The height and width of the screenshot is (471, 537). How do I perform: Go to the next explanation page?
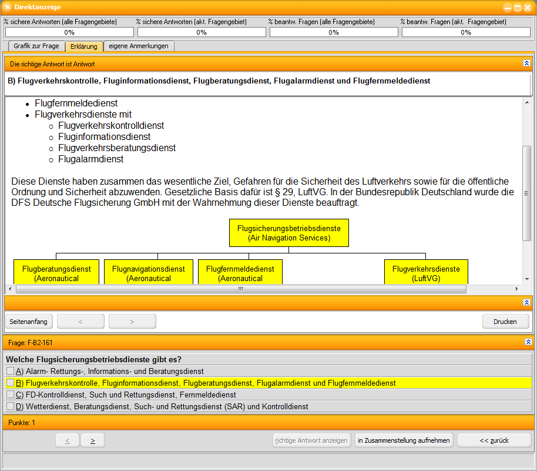(132, 322)
